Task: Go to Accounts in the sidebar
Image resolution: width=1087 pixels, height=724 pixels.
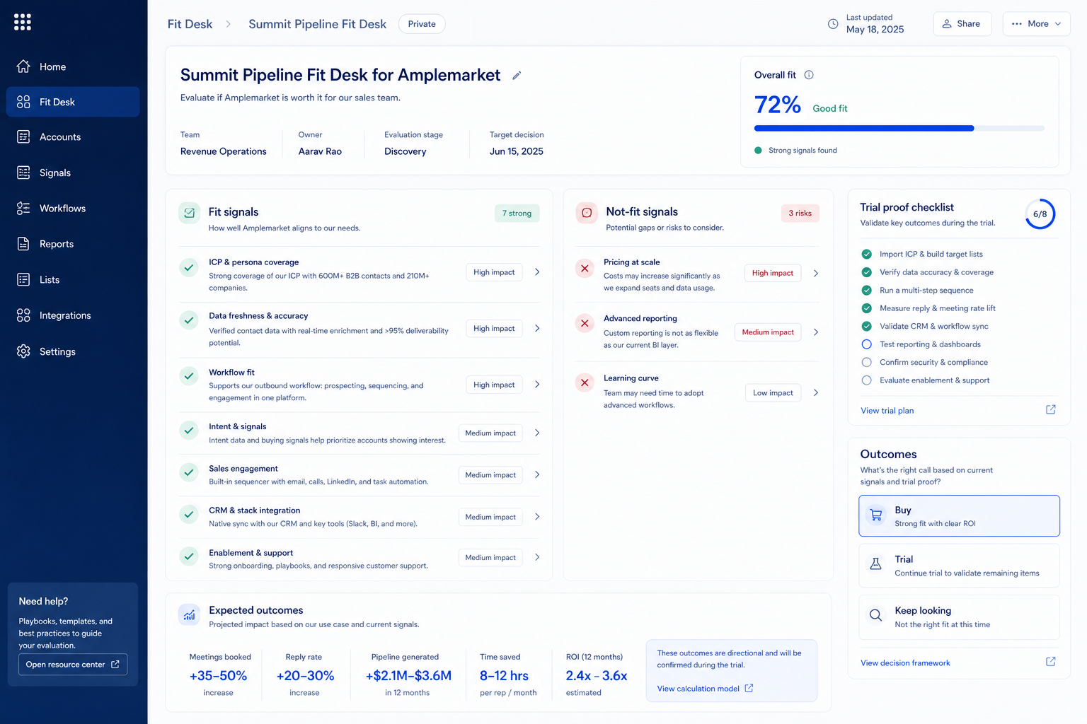Action: [x=73, y=137]
